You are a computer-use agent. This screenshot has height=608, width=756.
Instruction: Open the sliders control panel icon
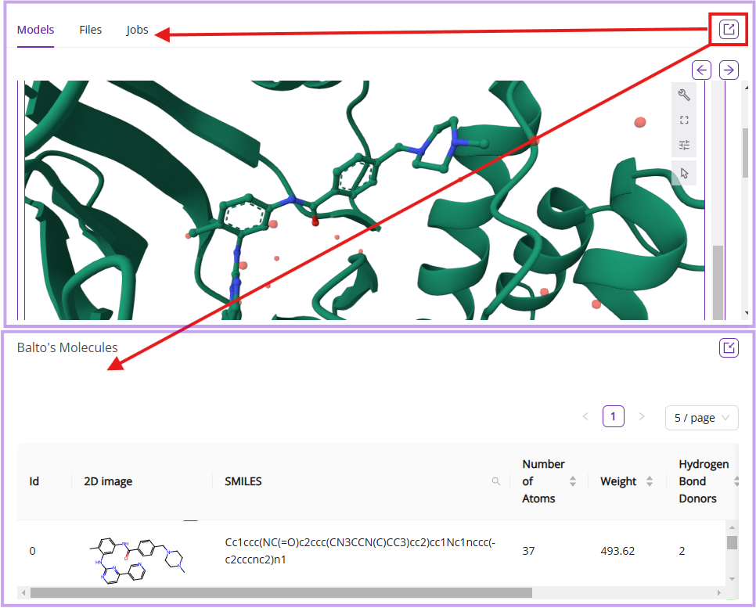[684, 145]
